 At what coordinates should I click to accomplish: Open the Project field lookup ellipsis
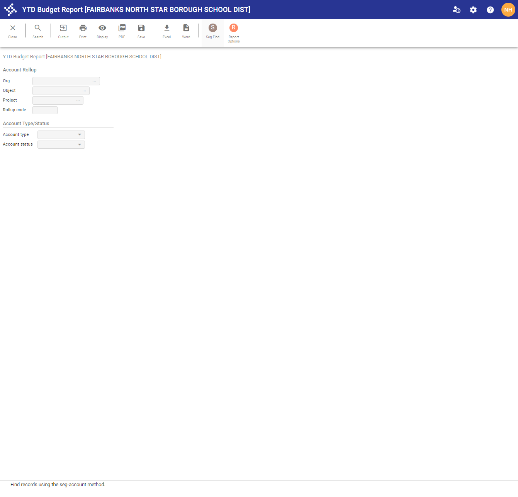pos(78,100)
